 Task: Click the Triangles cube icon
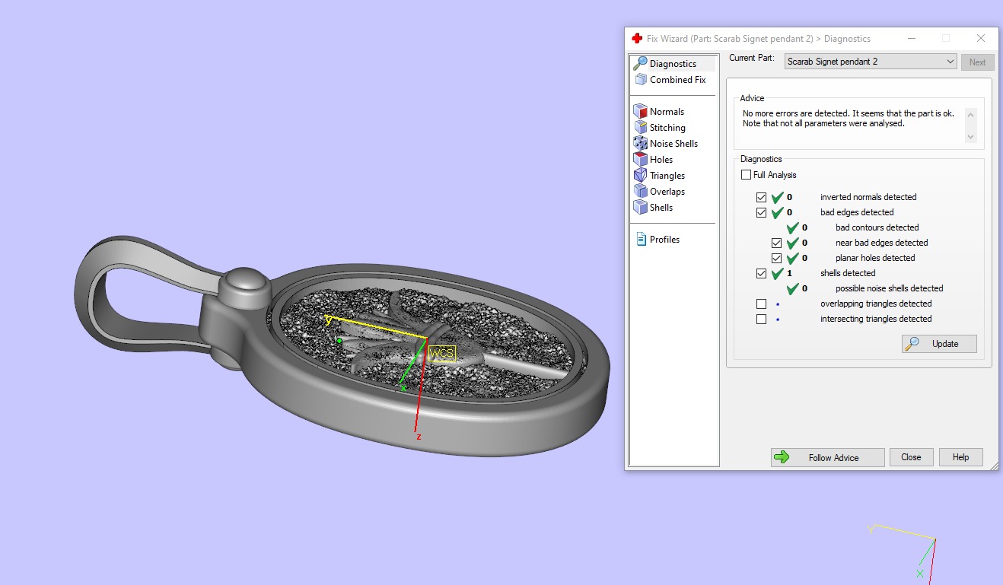[x=640, y=176]
